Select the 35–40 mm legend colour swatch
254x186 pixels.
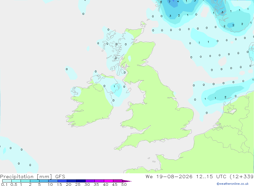[99, 181]
